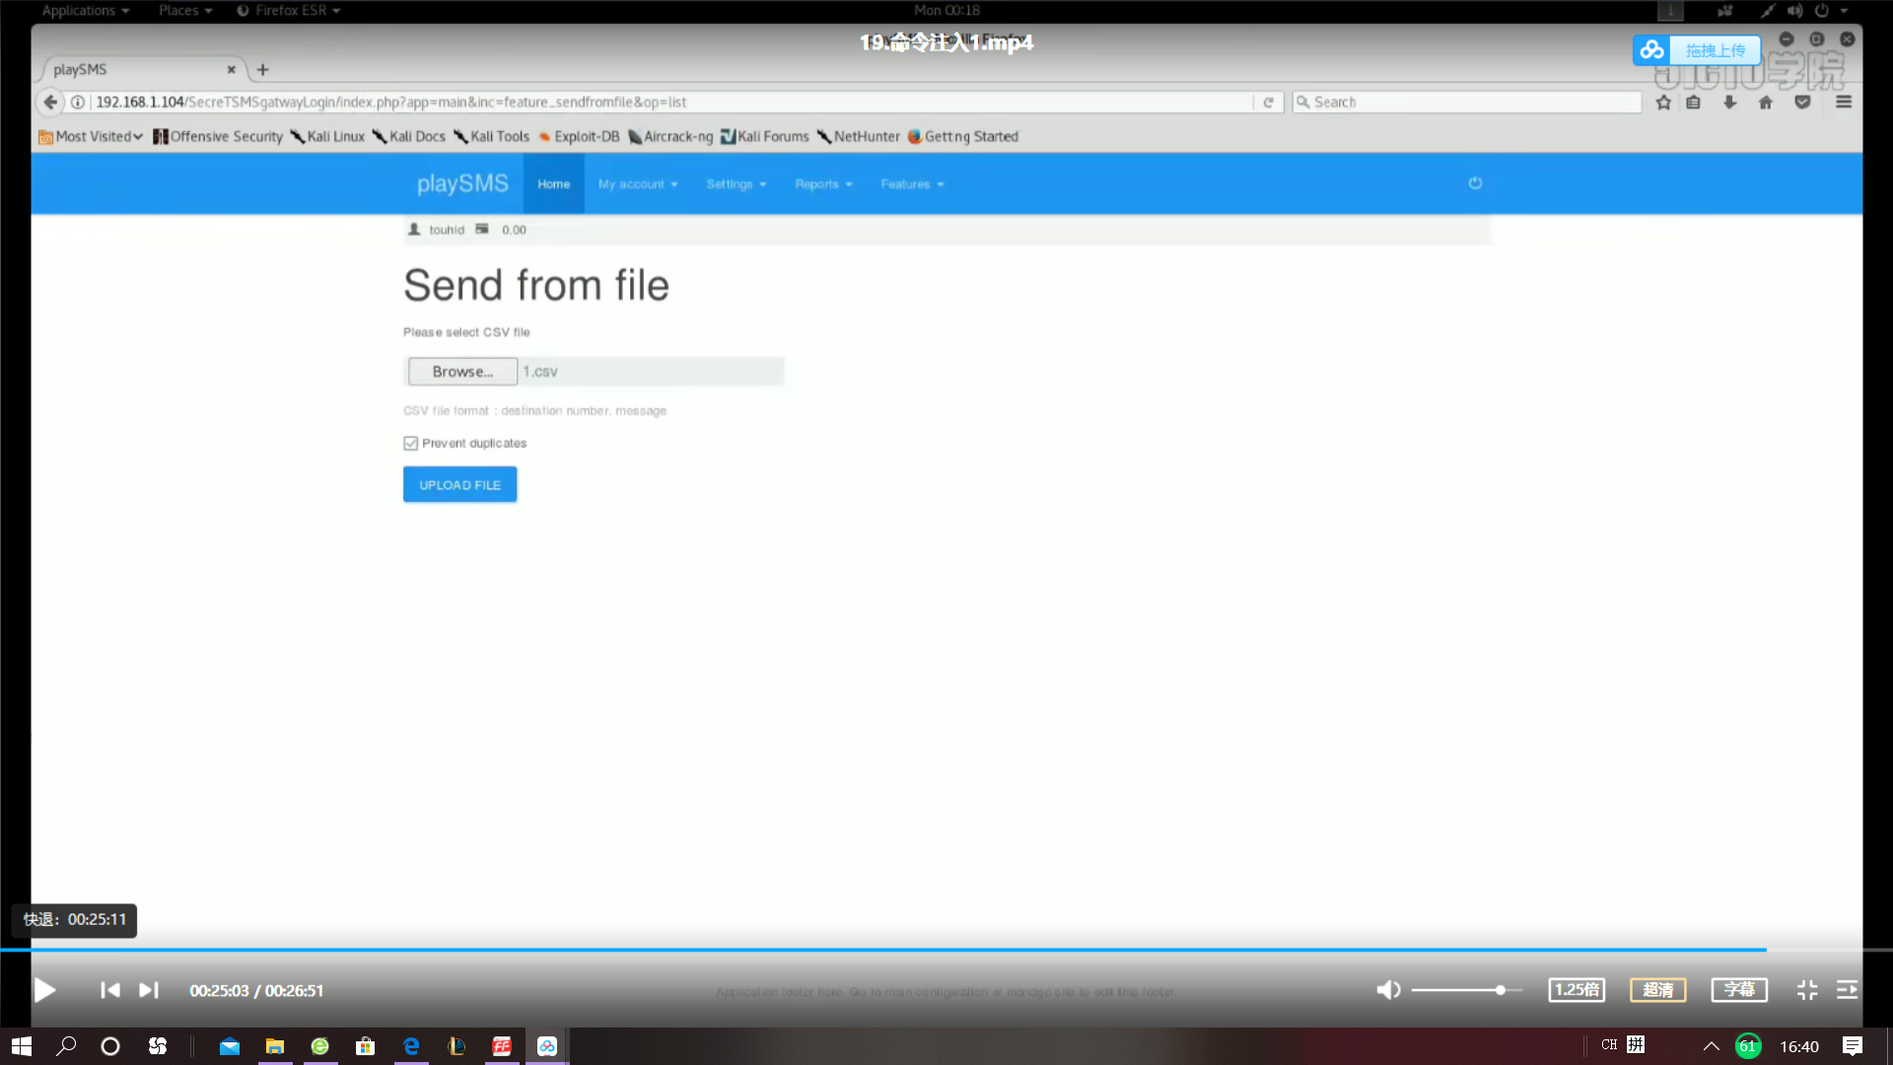This screenshot has height=1065, width=1893.
Task: Expand the Features dropdown menu
Action: 910,183
